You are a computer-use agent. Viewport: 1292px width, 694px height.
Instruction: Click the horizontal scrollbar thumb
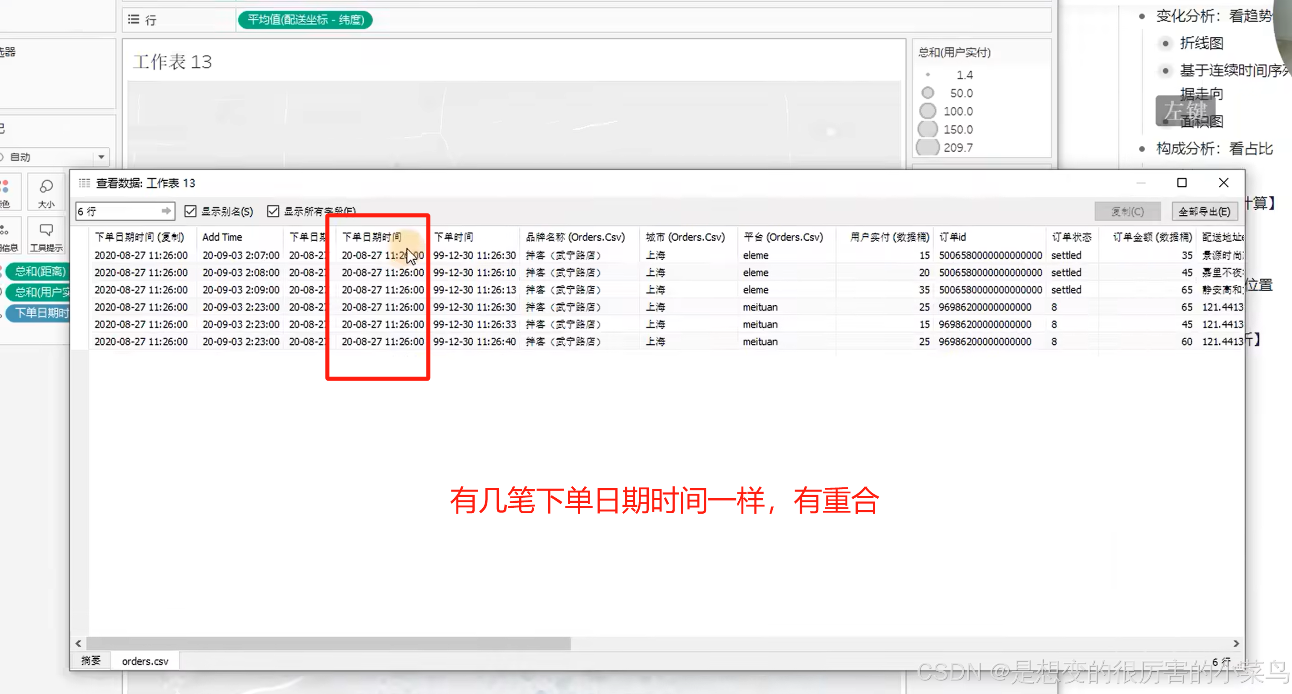coord(329,643)
